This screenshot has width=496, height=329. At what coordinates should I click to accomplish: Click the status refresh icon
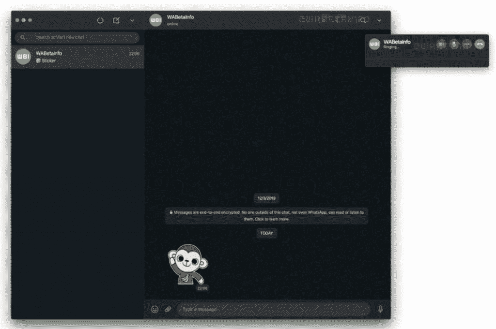coord(100,20)
